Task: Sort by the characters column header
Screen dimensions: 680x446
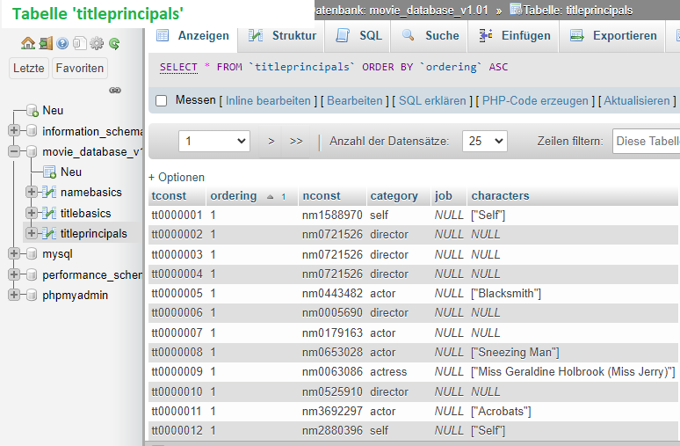Action: click(x=500, y=196)
